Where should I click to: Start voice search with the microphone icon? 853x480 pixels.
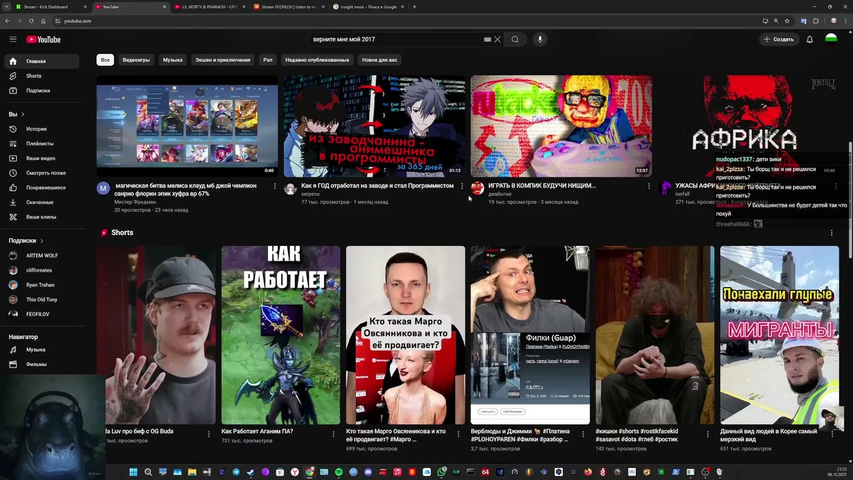pyautogui.click(x=540, y=39)
